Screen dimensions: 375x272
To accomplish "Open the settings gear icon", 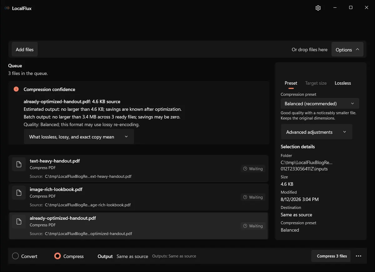I will pos(318,8).
